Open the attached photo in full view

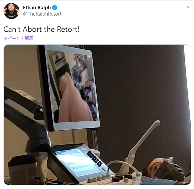tap(97, 115)
